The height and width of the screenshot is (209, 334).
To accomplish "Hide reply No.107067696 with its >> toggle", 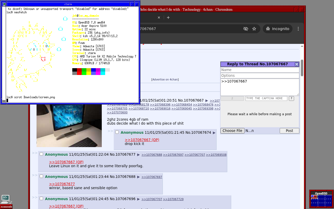I will (x=35, y=197).
